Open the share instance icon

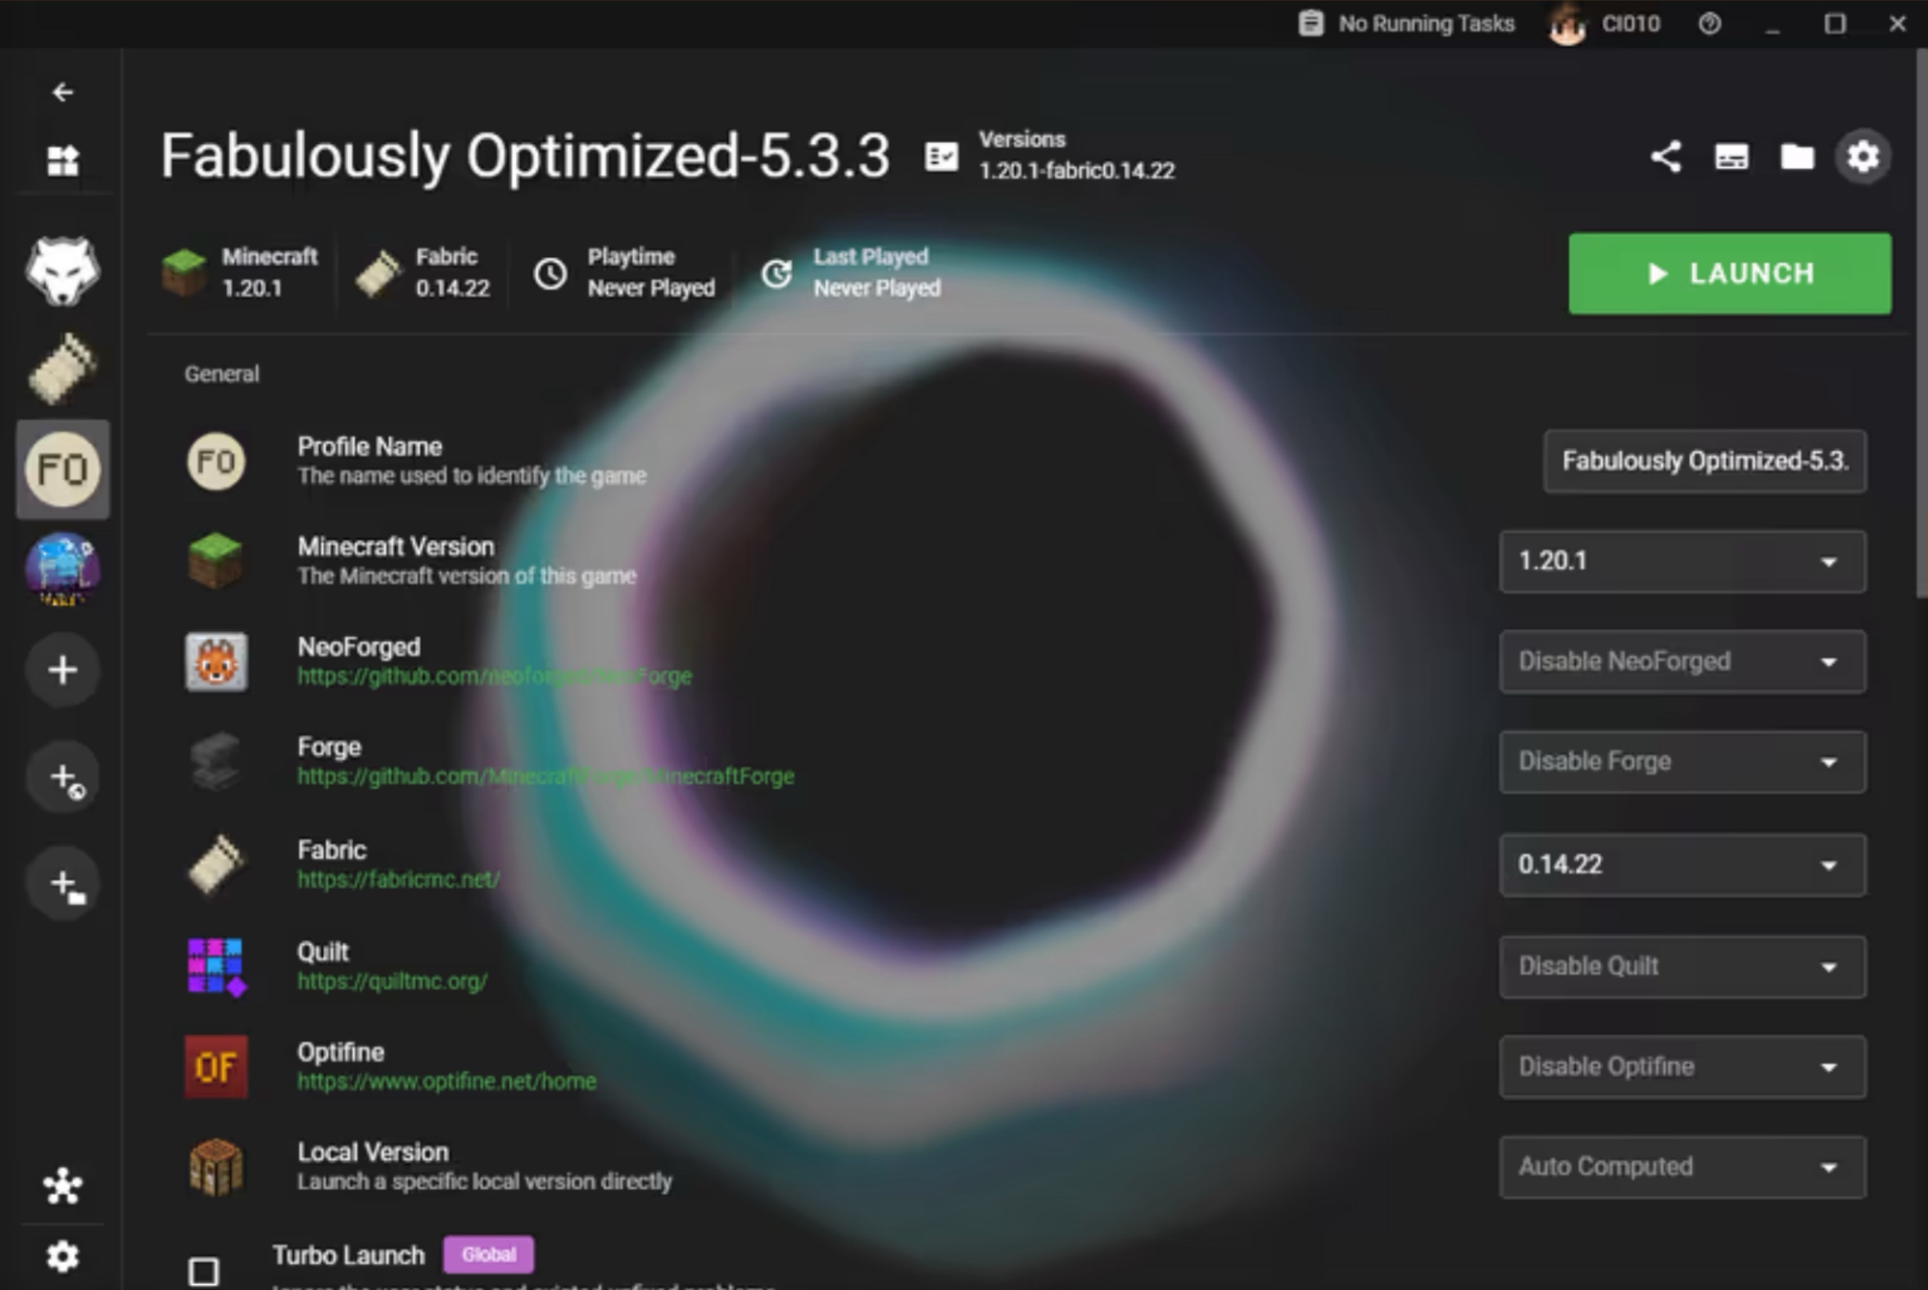[x=1665, y=156]
